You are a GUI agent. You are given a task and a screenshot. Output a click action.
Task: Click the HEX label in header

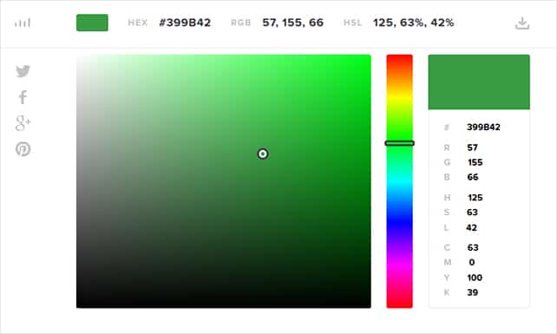(x=137, y=23)
